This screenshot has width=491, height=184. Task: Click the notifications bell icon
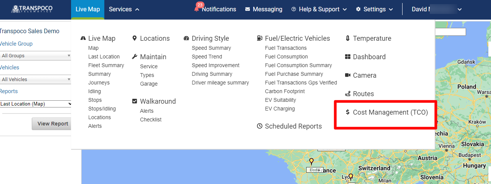click(197, 9)
